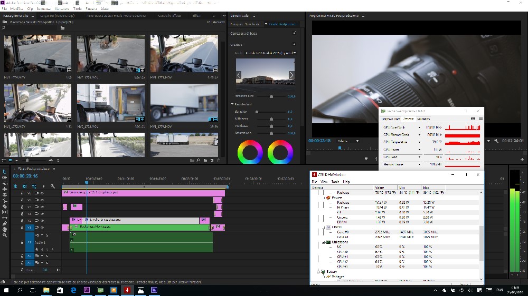
Task: Select the Selection tool in tools panel
Action: pos(5,171)
